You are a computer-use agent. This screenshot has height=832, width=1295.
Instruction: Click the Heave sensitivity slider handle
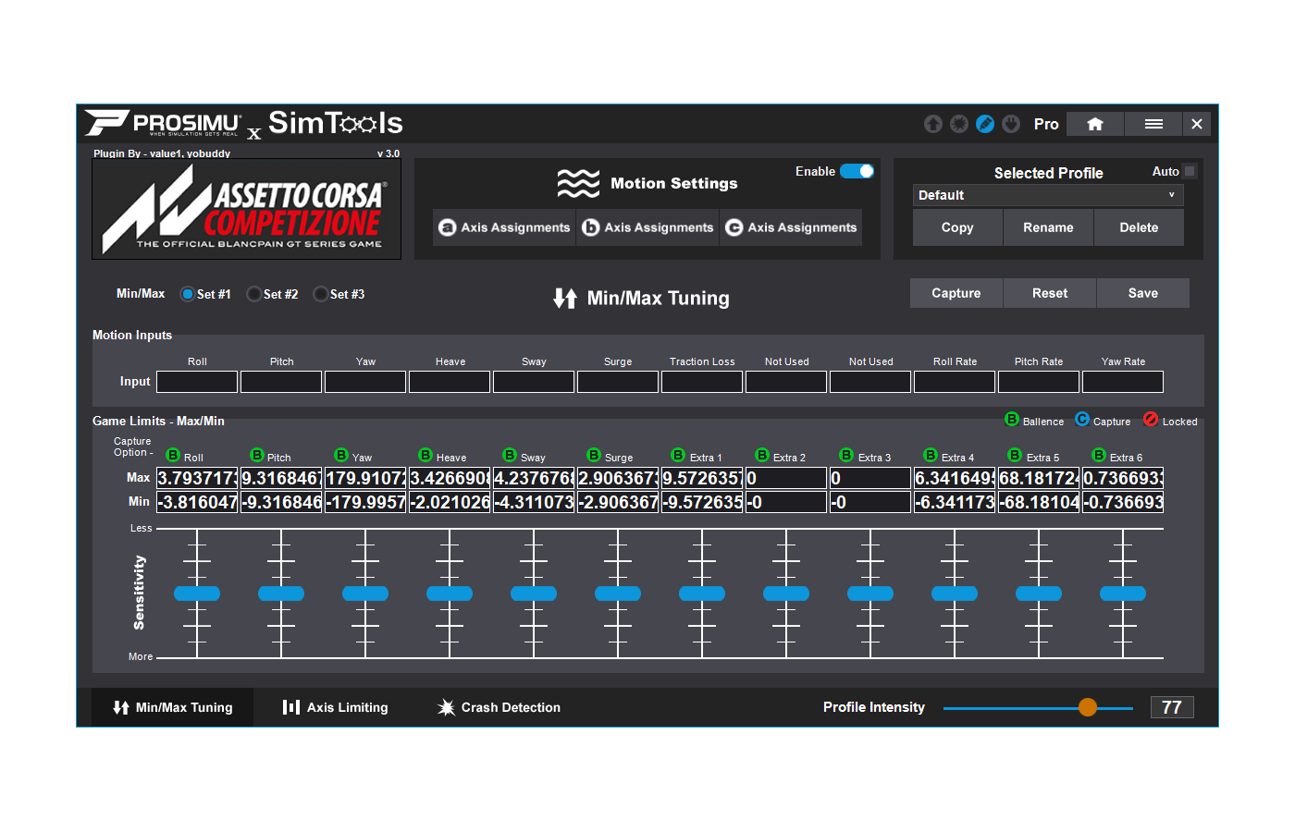pos(450,593)
